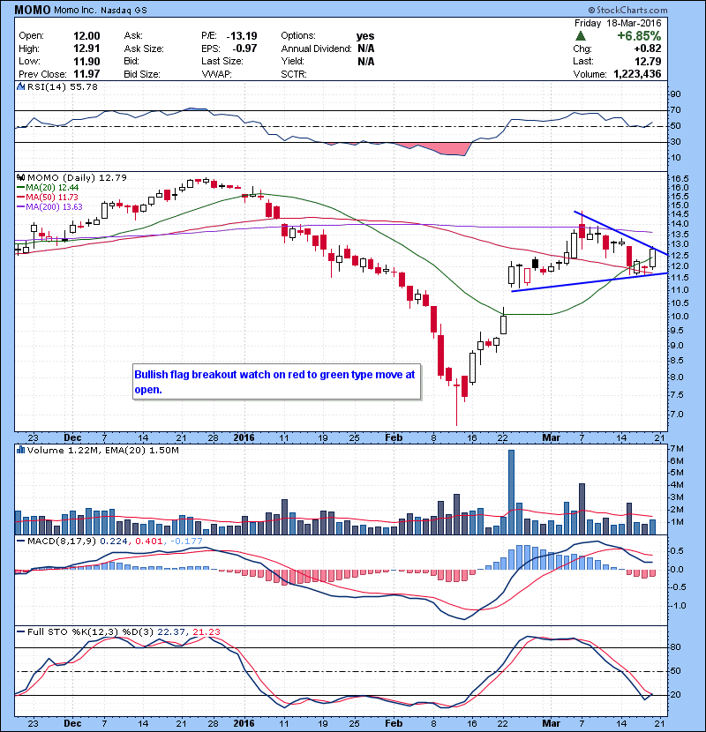
Task: Click the '+6.85%' percent change value
Action: click(639, 36)
